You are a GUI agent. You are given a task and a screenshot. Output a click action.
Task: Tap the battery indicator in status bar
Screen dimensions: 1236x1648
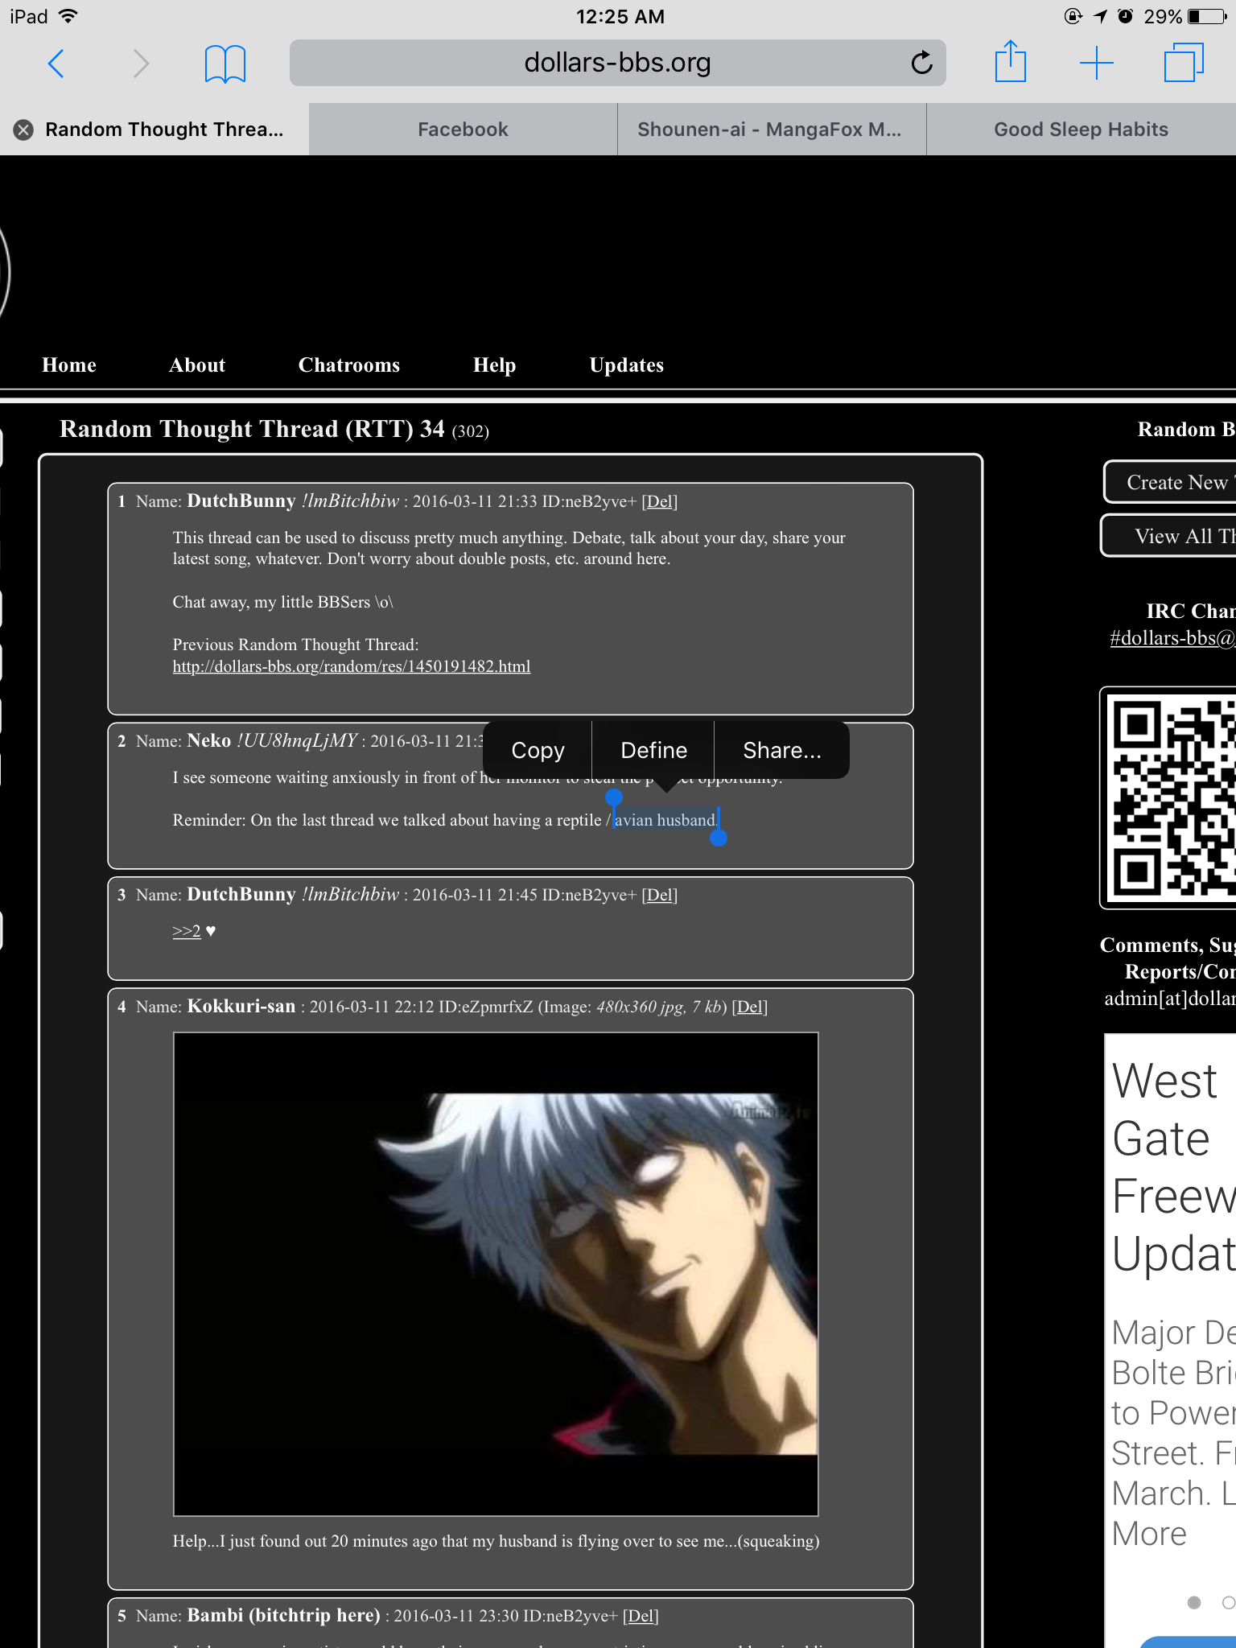(1206, 16)
